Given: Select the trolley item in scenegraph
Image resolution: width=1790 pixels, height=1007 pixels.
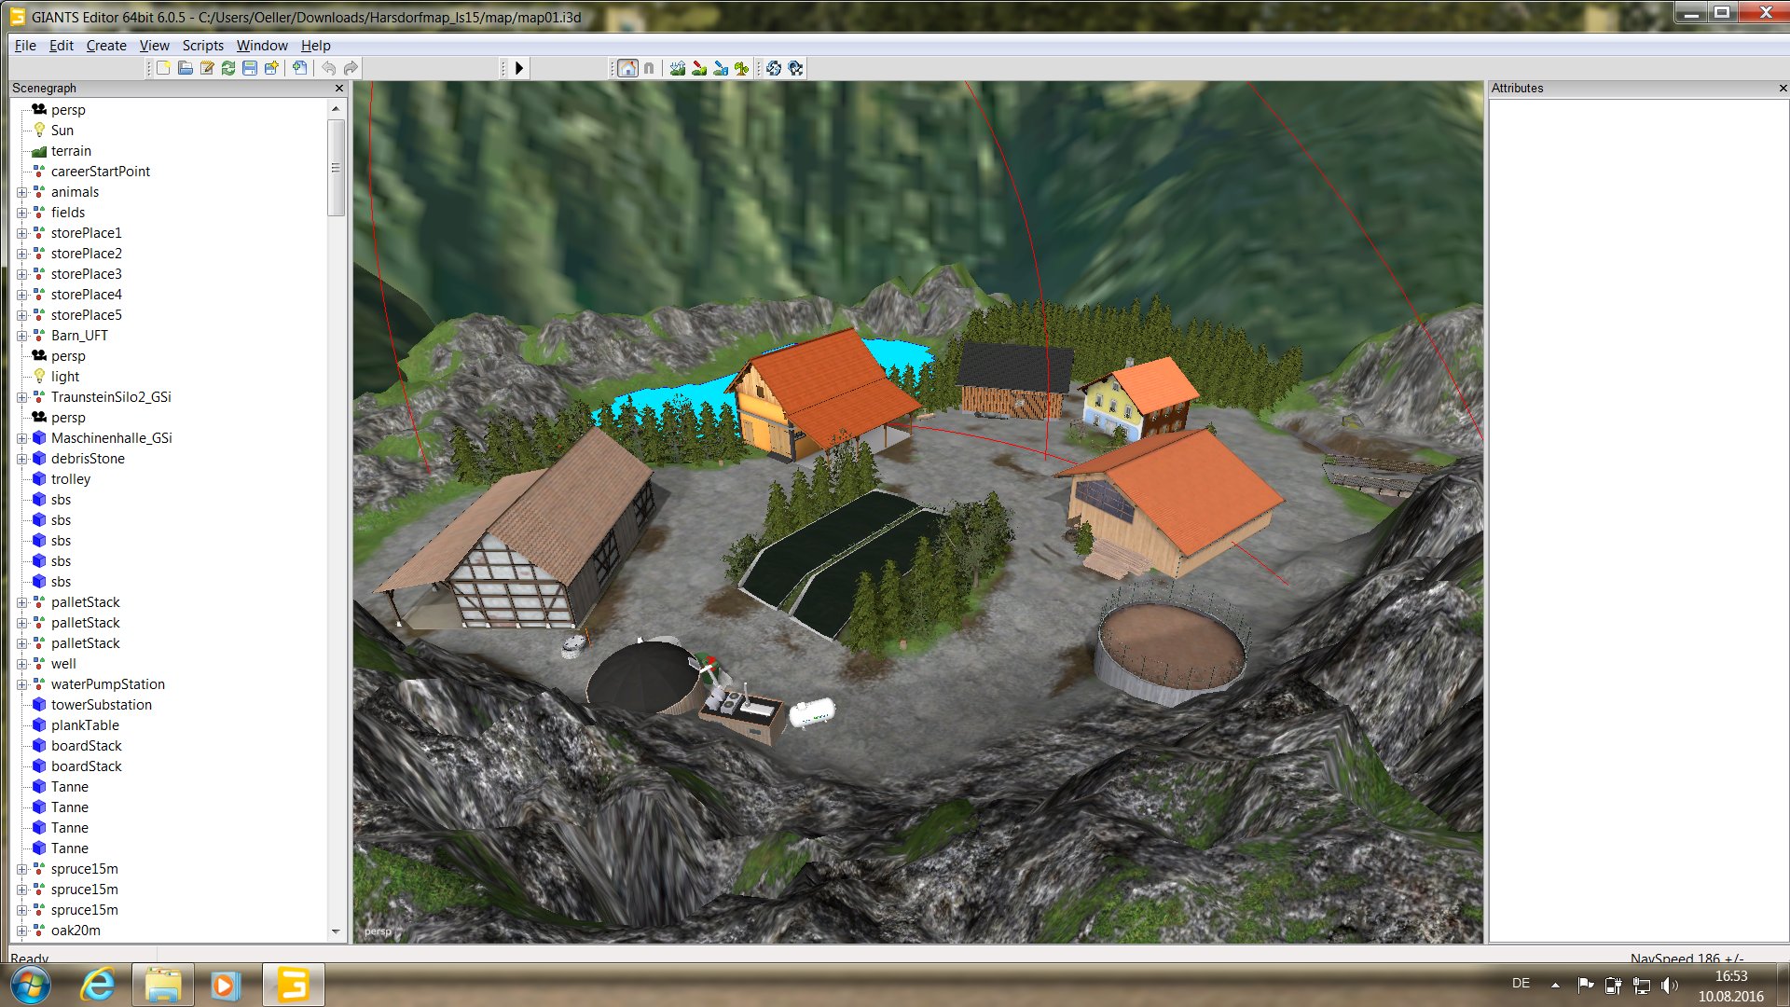Looking at the screenshot, I should (x=71, y=479).
